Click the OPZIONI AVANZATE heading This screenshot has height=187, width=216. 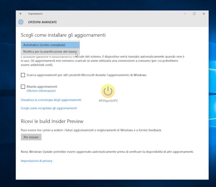coord(42,22)
